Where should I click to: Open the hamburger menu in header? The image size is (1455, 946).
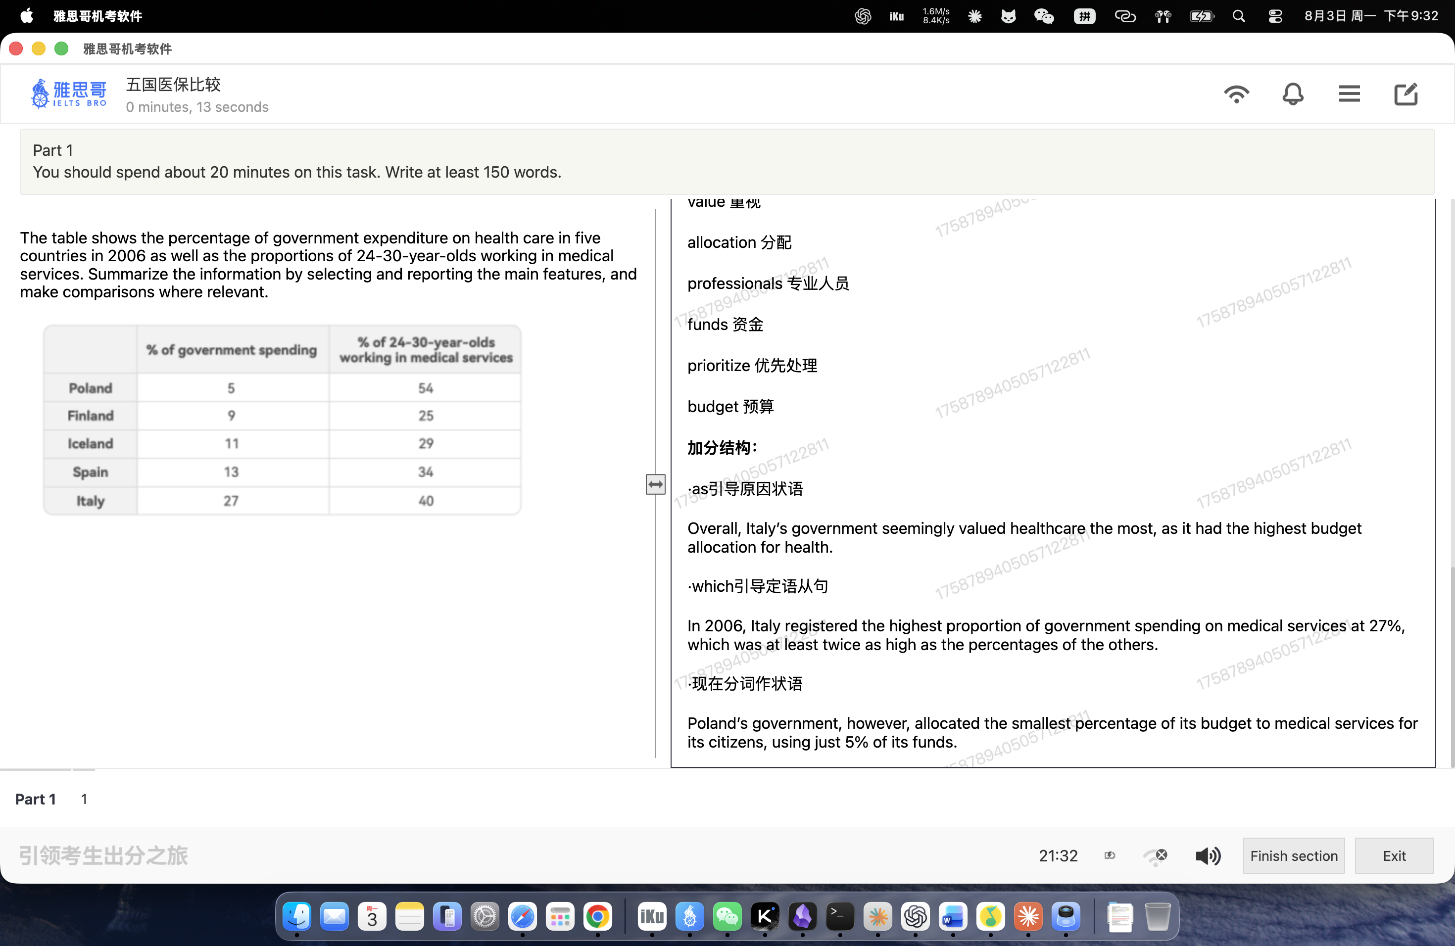pos(1349,94)
